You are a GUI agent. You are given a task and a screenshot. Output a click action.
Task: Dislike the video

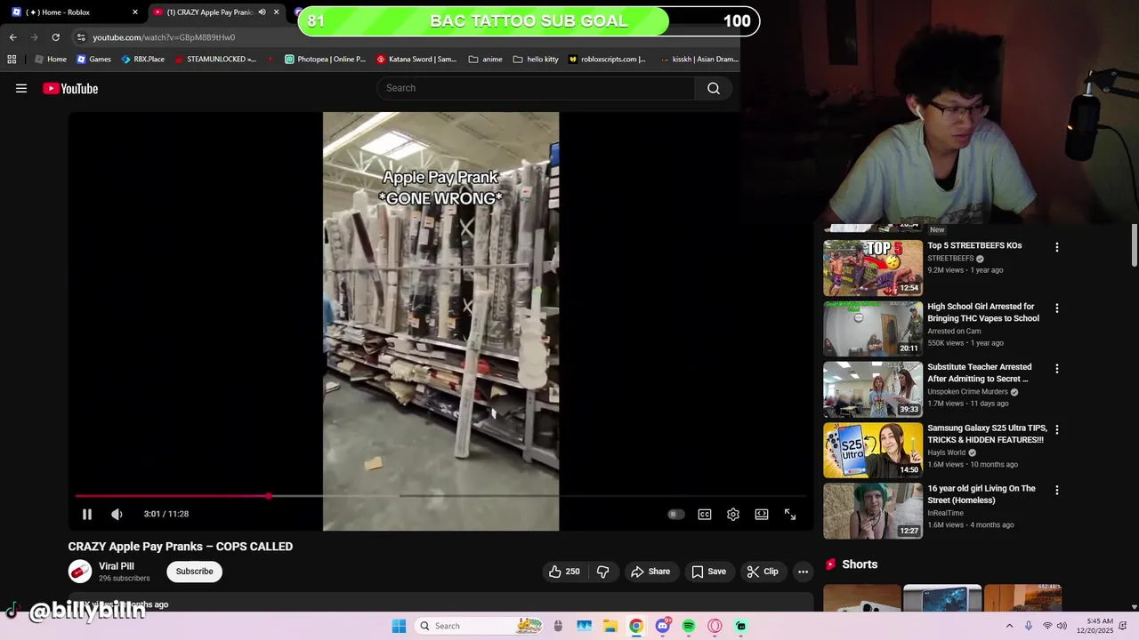(602, 572)
